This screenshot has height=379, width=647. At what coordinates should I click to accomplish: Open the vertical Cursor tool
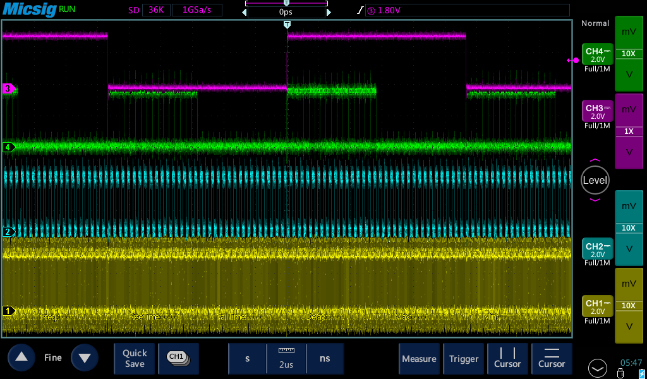507,358
